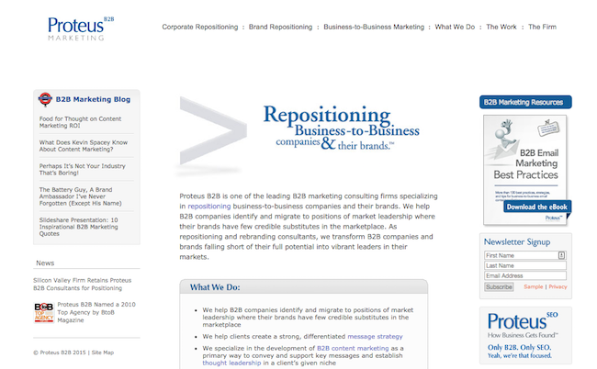Viewport: 597px width, 369px height.
Task: Open Silicon Valley Firm Retains Proteus news
Action: 83,285
